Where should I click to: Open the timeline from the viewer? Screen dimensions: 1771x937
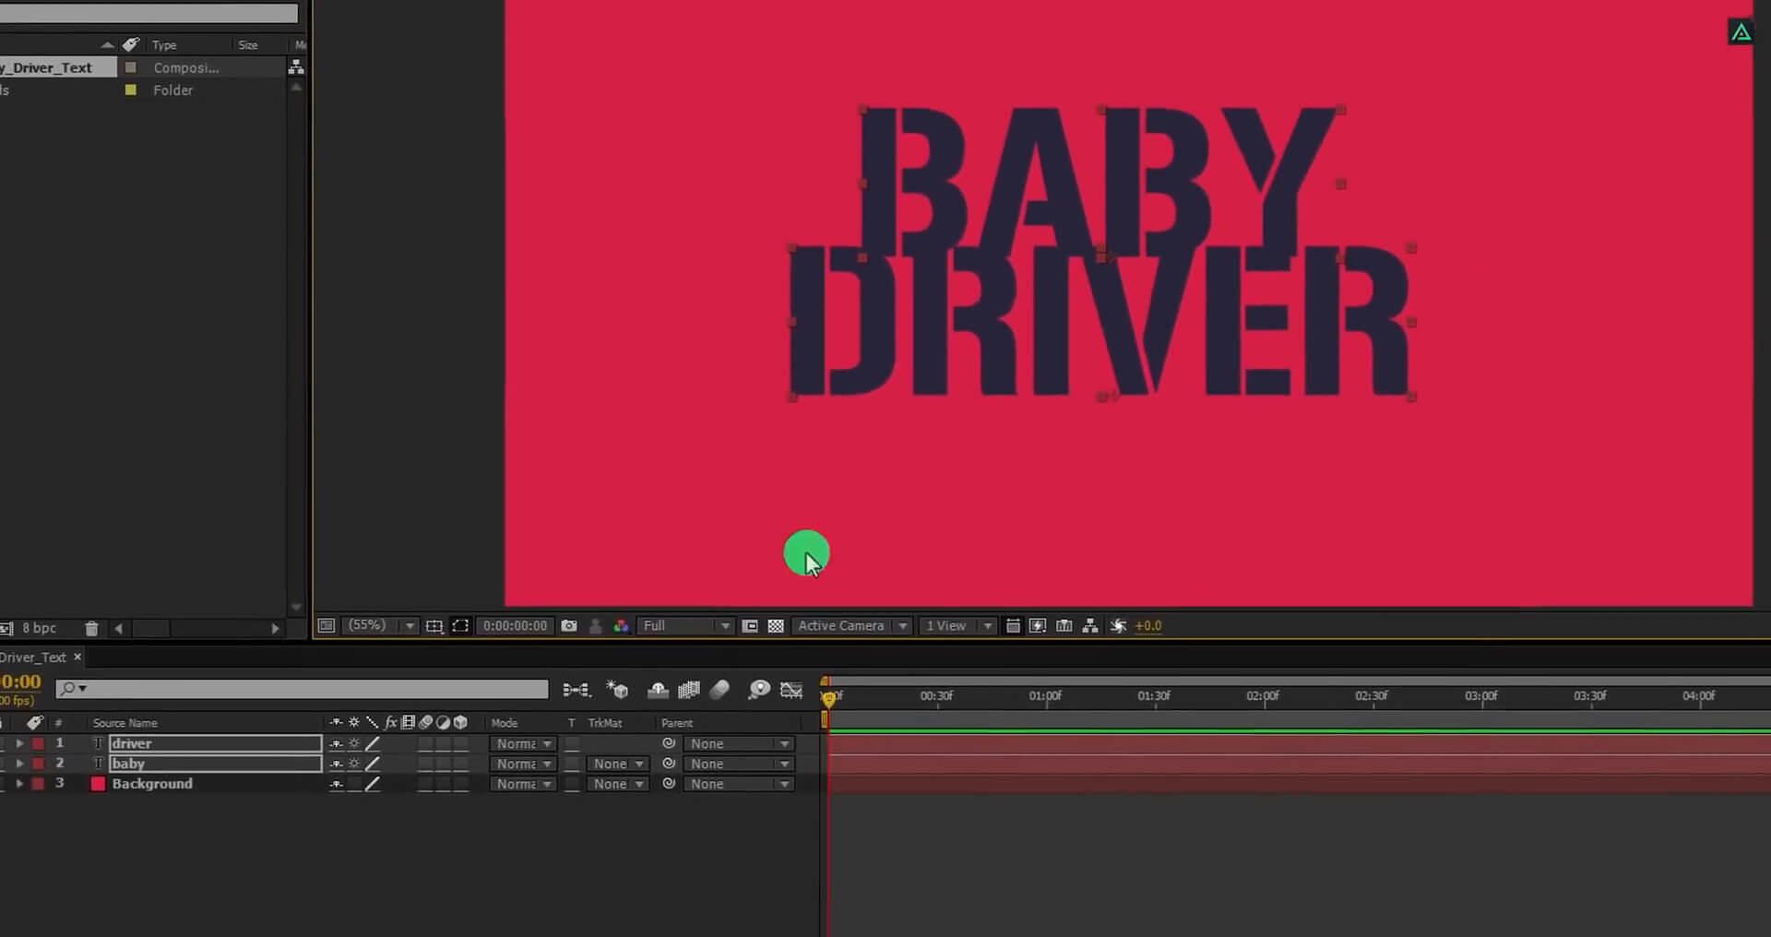1064,626
